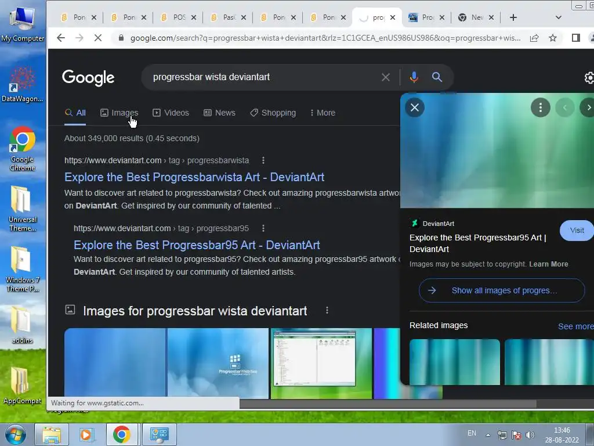Click the Learn More copyright link
The height and width of the screenshot is (446, 594).
[549, 264]
